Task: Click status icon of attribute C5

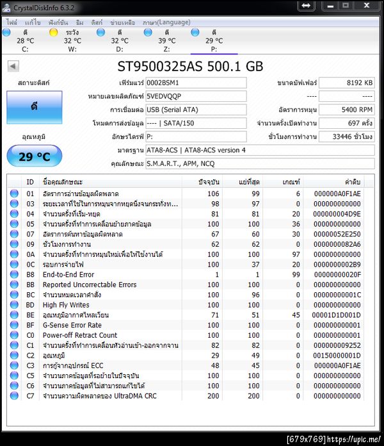Action: pos(14,375)
